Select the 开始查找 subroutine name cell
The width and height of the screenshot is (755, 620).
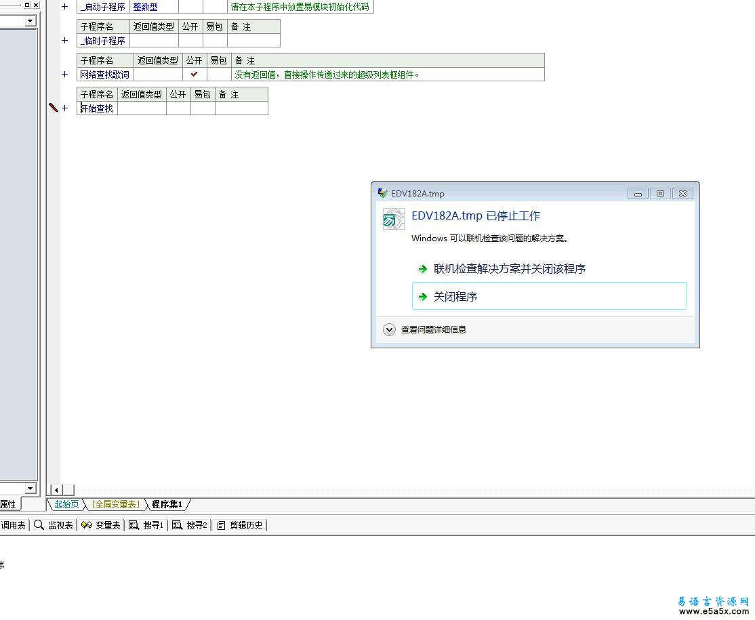[x=97, y=108]
